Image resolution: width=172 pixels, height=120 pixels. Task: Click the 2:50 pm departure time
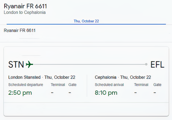click(20, 93)
